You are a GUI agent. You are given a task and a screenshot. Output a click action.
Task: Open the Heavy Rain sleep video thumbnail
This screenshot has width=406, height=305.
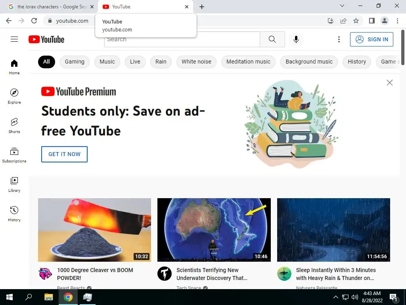(333, 230)
